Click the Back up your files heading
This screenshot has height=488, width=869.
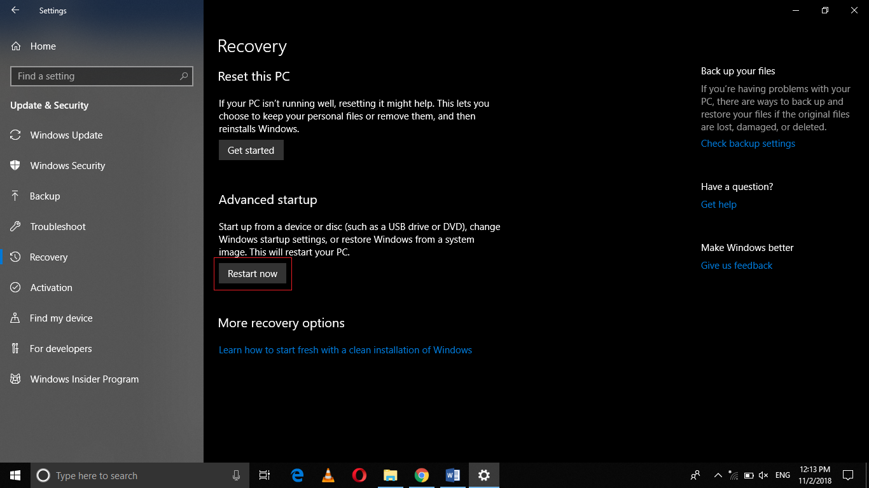click(738, 71)
